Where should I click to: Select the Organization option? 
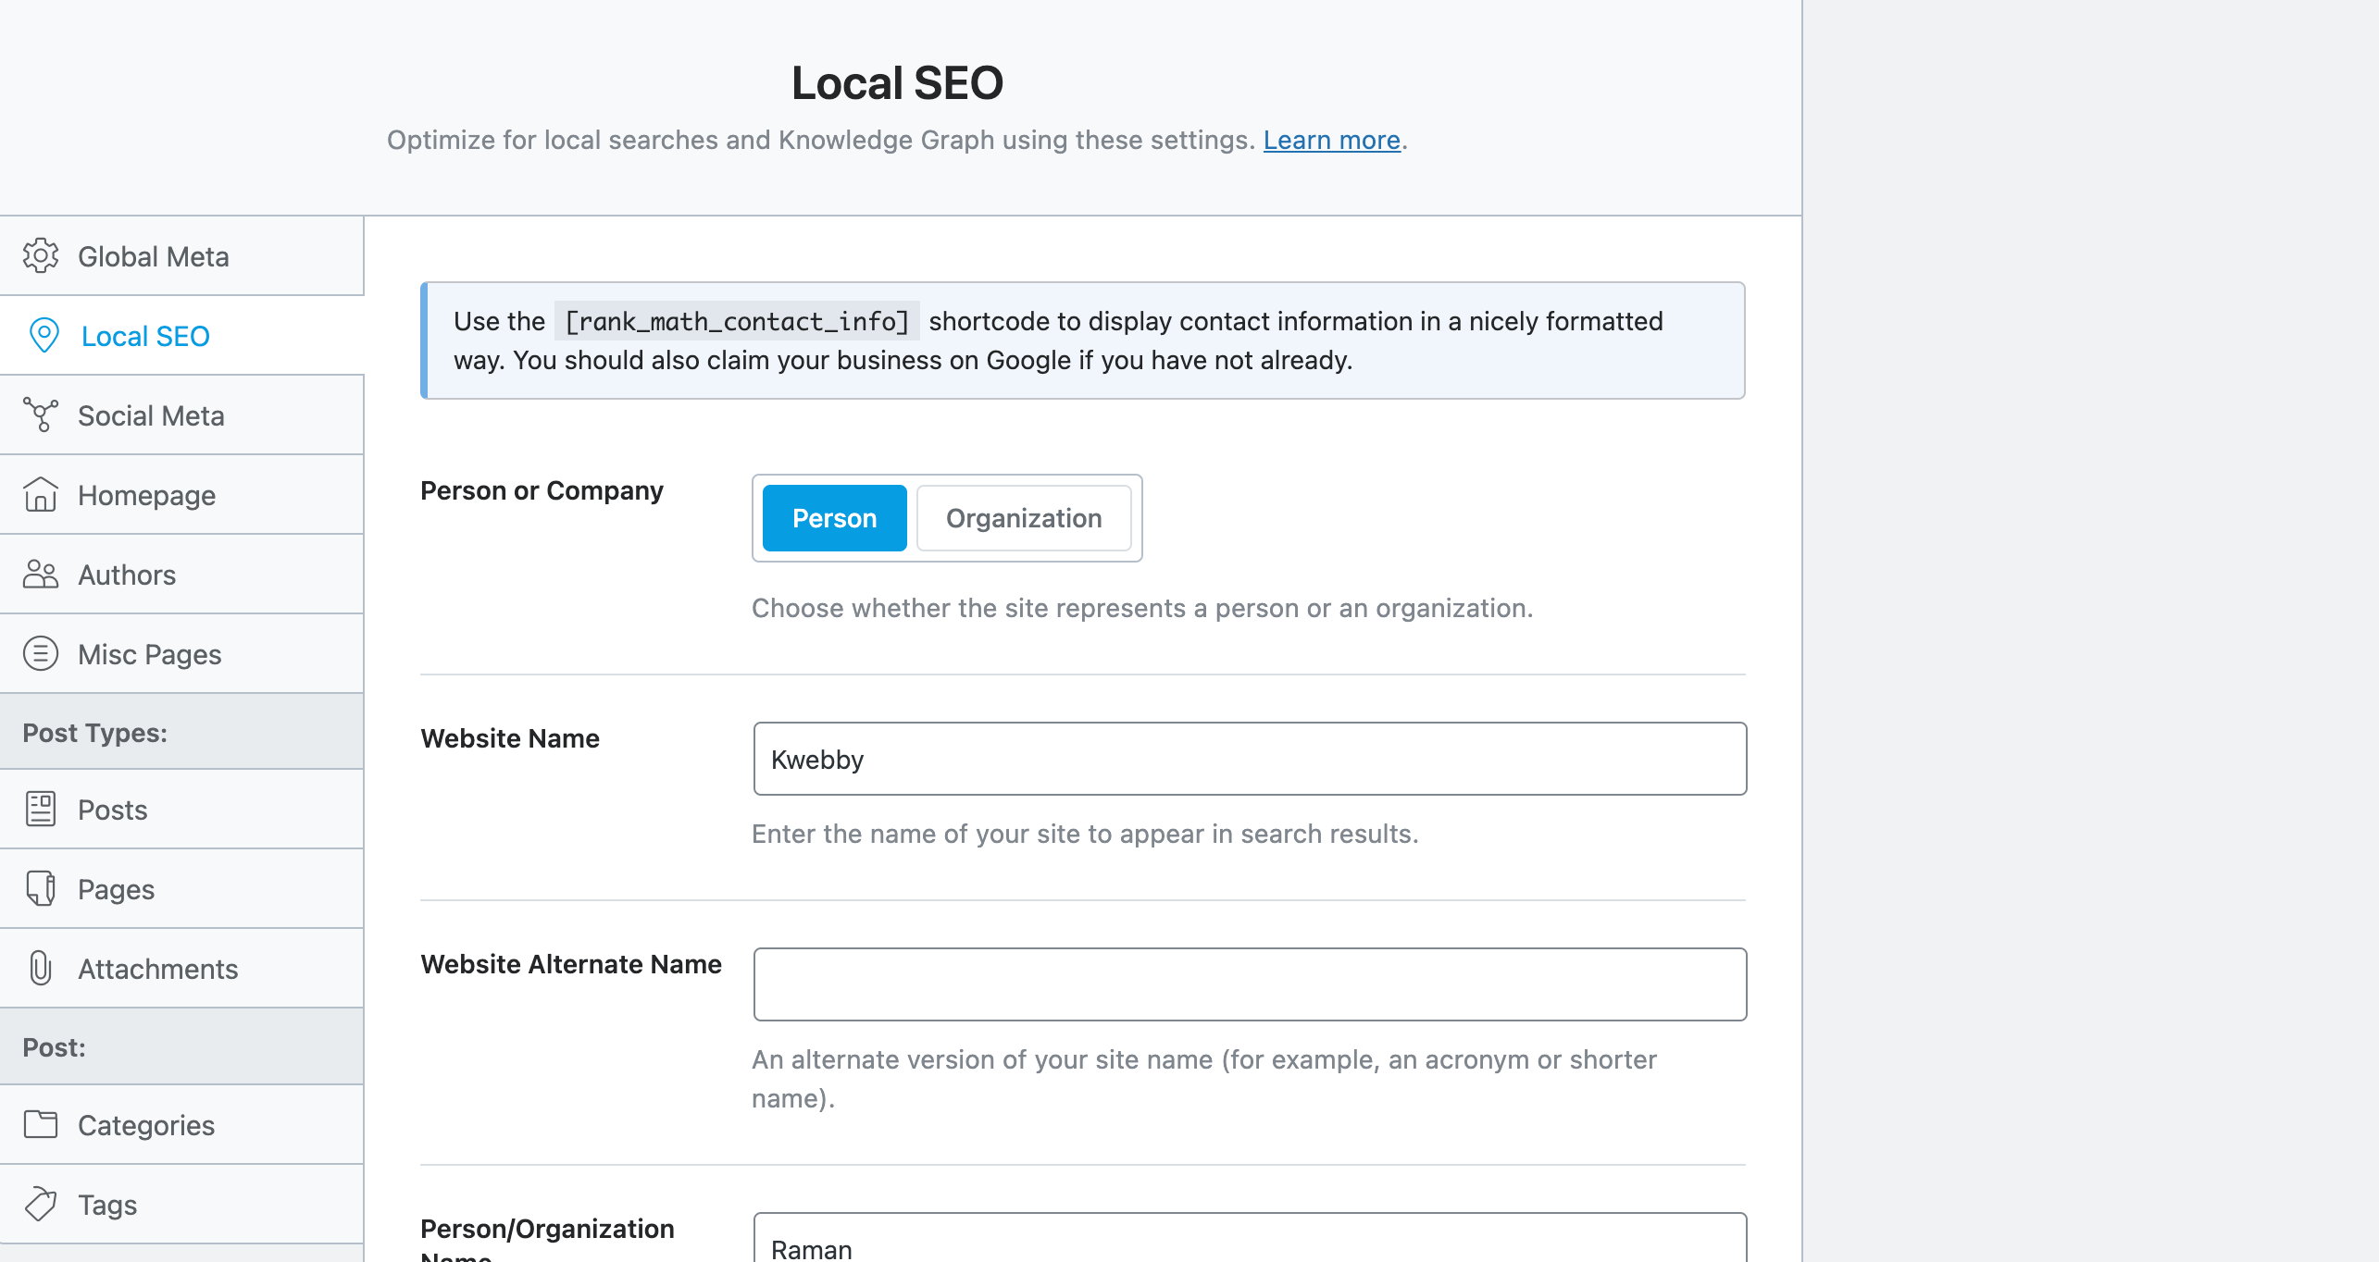click(1024, 518)
